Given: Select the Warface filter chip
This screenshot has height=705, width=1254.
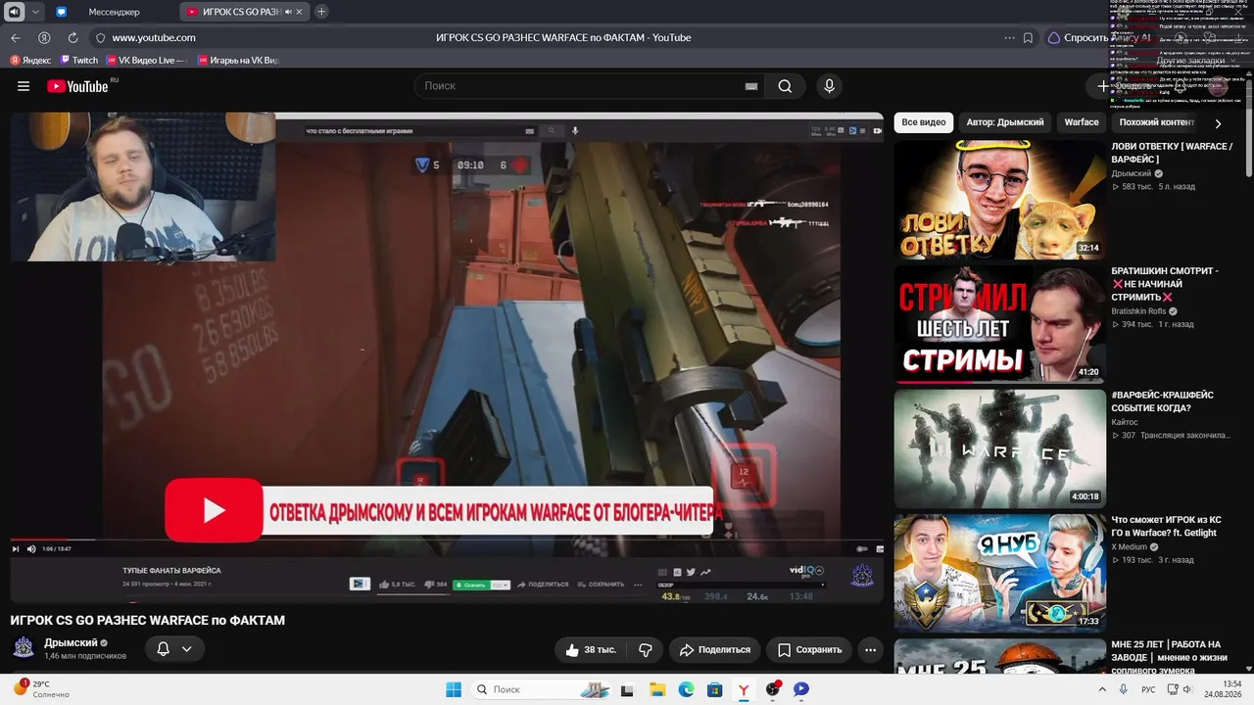Looking at the screenshot, I should pos(1082,122).
